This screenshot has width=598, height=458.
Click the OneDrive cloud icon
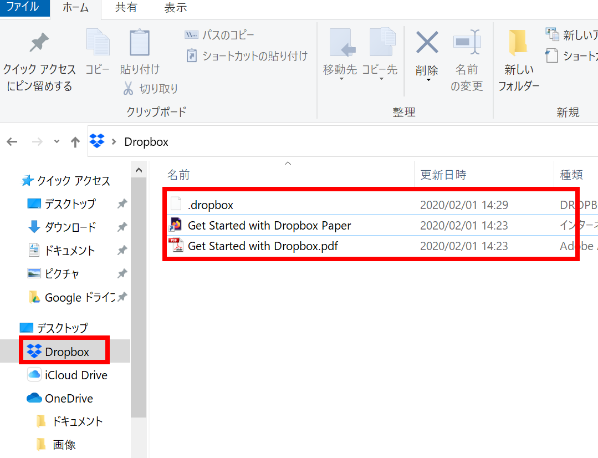pyautogui.click(x=34, y=398)
